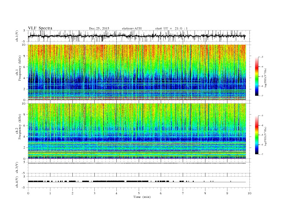
Task: Click the "6" tick on the Time axis
Action: tap(161, 193)
